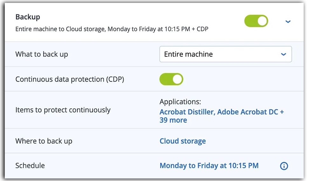This screenshot has width=318, height=181.
Task: Turn off Continuous data protection switch
Action: pyautogui.click(x=171, y=79)
